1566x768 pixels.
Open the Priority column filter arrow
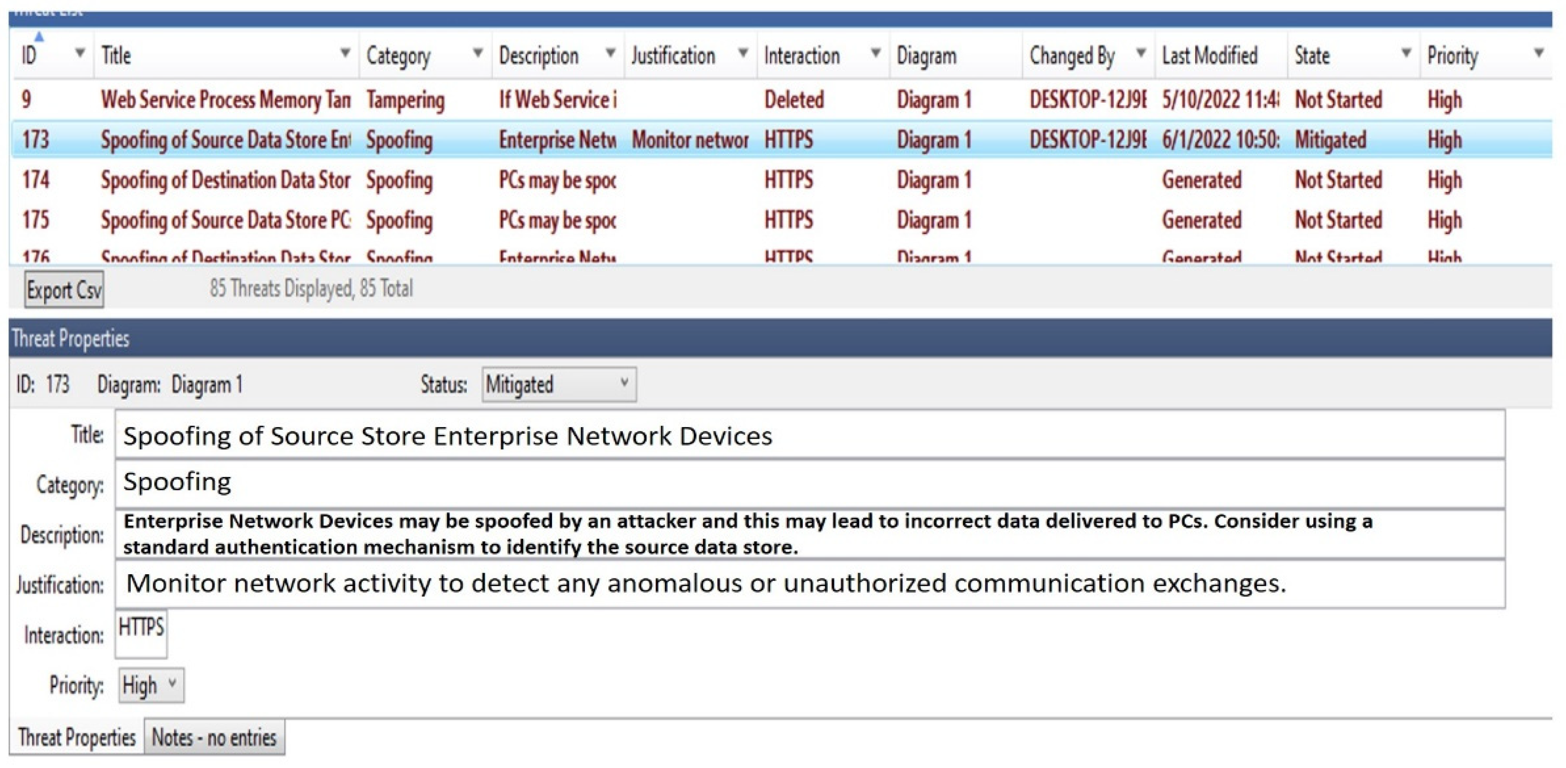(1539, 53)
